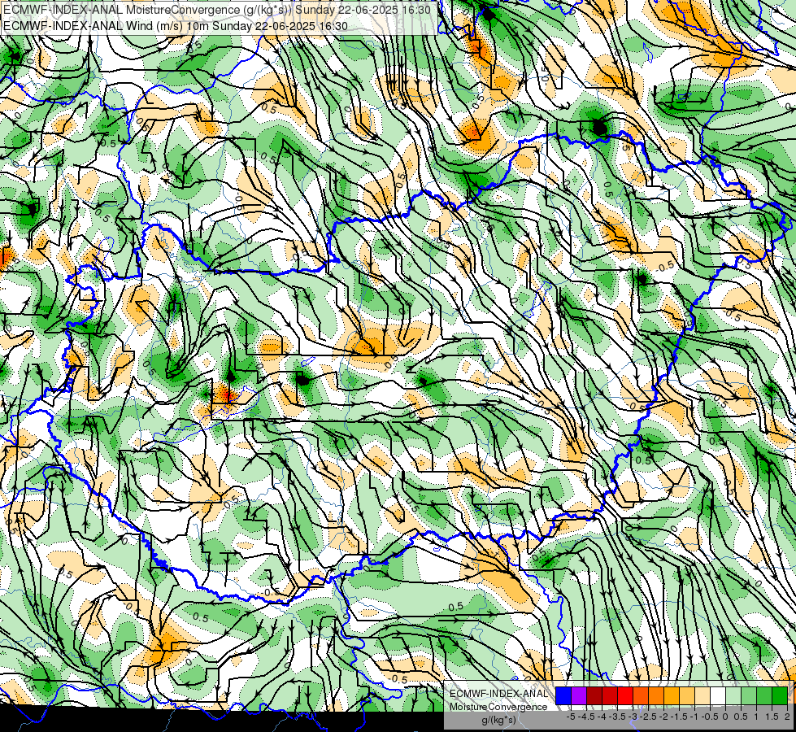This screenshot has width=796, height=732.
Task: Click the amber swatch between -1.5 and -1
Action: (672, 695)
